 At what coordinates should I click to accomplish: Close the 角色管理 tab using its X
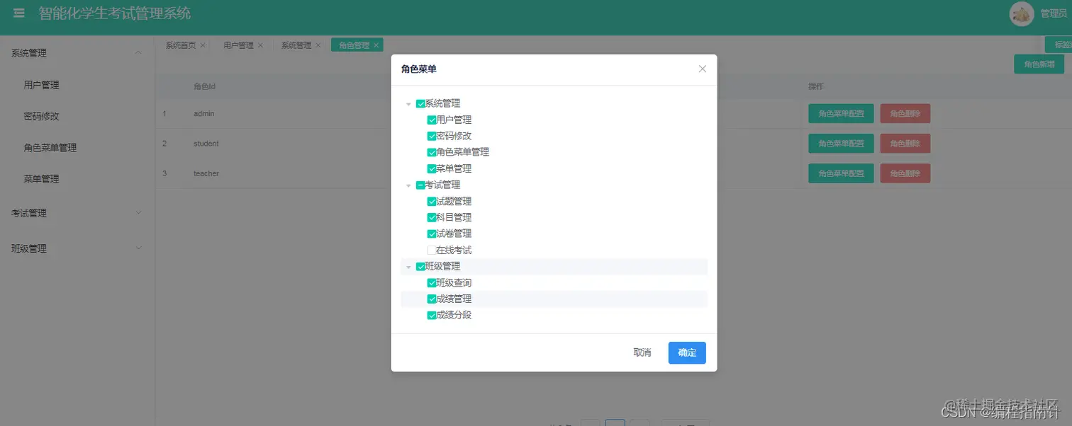pos(376,45)
